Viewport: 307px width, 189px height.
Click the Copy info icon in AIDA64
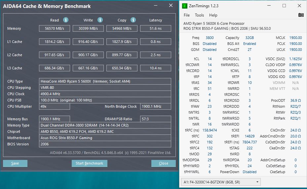tap(133, 20)
